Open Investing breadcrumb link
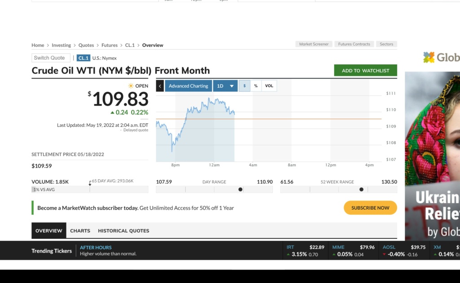The image size is (460, 283). (x=61, y=45)
